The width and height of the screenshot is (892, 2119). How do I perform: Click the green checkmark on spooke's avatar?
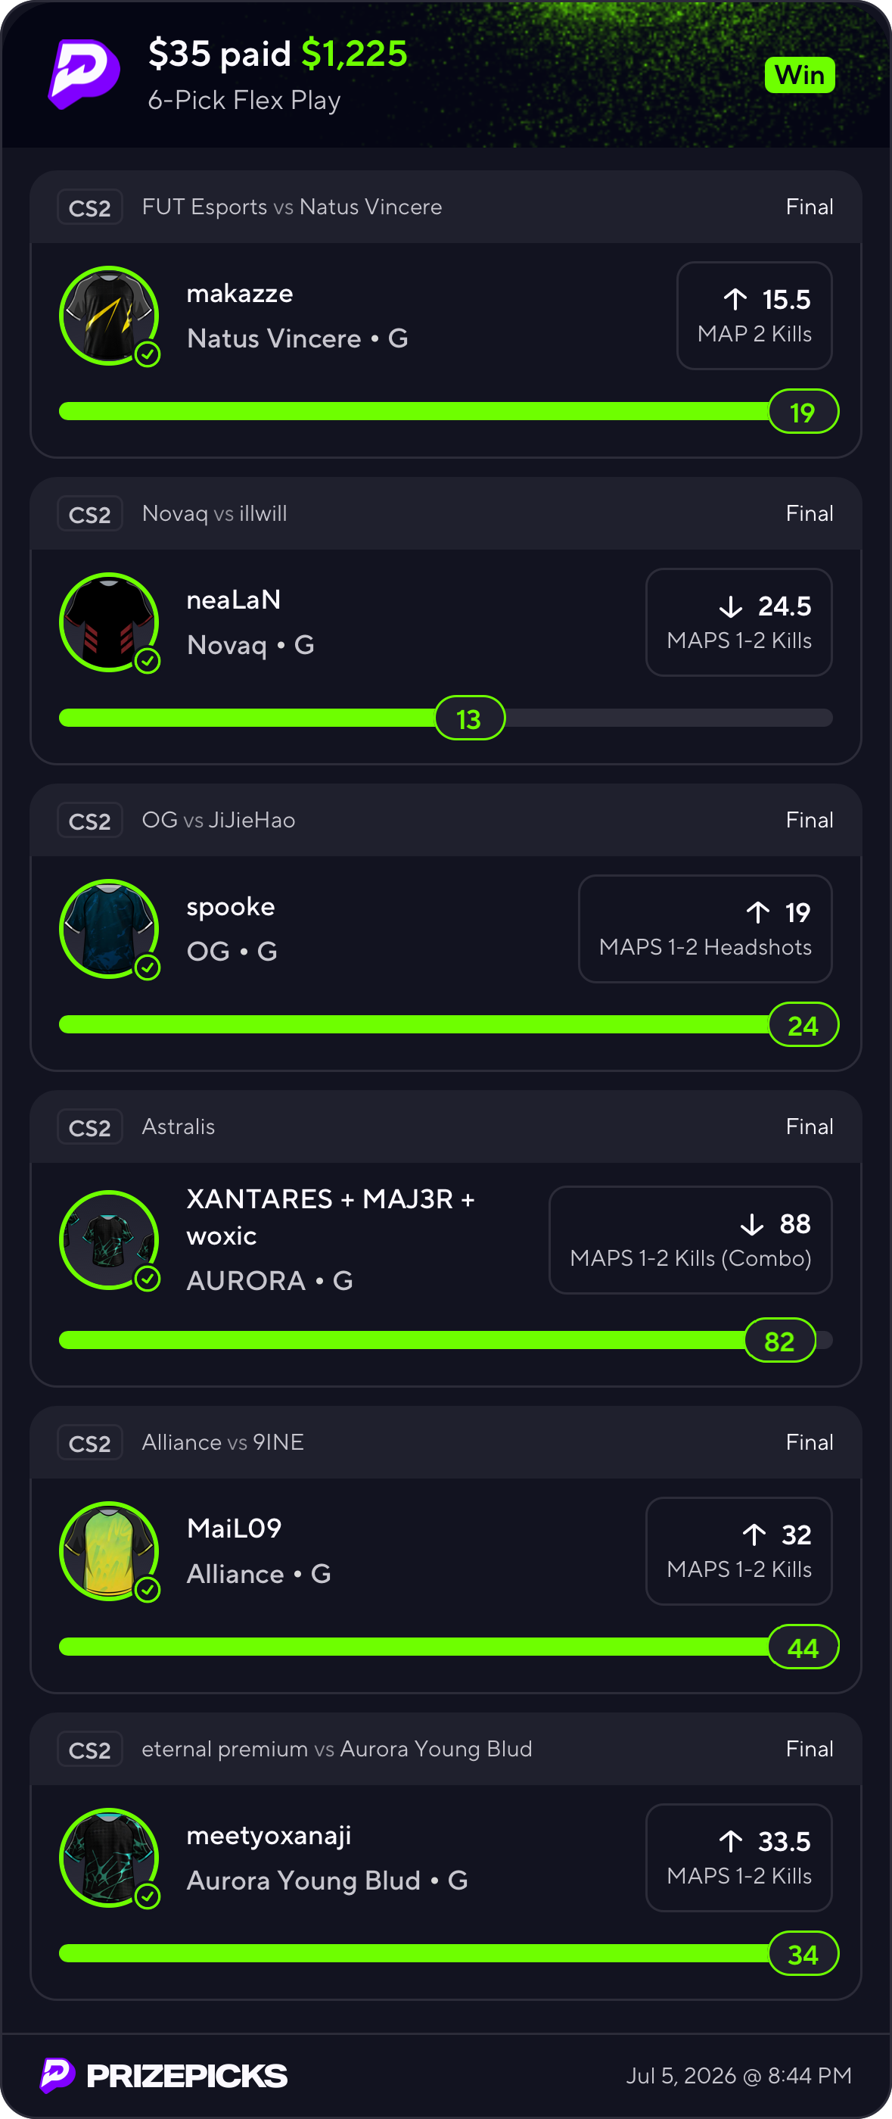pyautogui.click(x=148, y=968)
